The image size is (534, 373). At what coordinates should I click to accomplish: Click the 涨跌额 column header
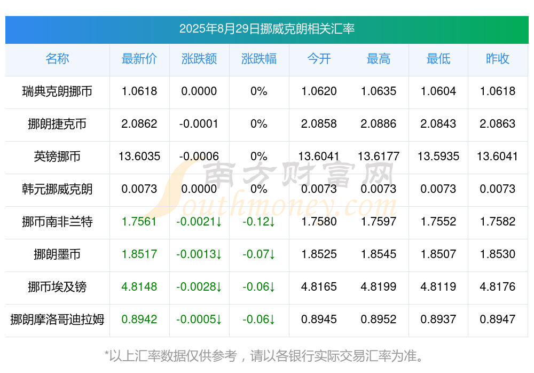[x=199, y=59]
